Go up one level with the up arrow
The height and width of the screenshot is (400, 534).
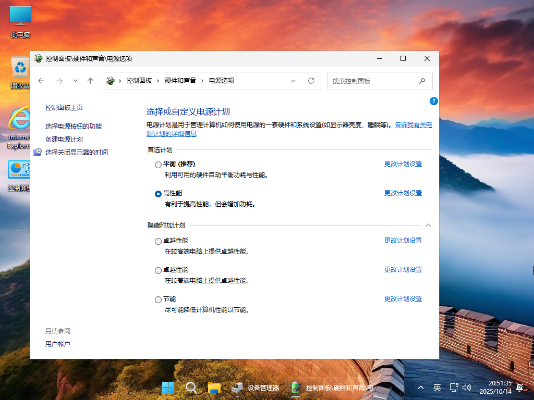tap(90, 81)
